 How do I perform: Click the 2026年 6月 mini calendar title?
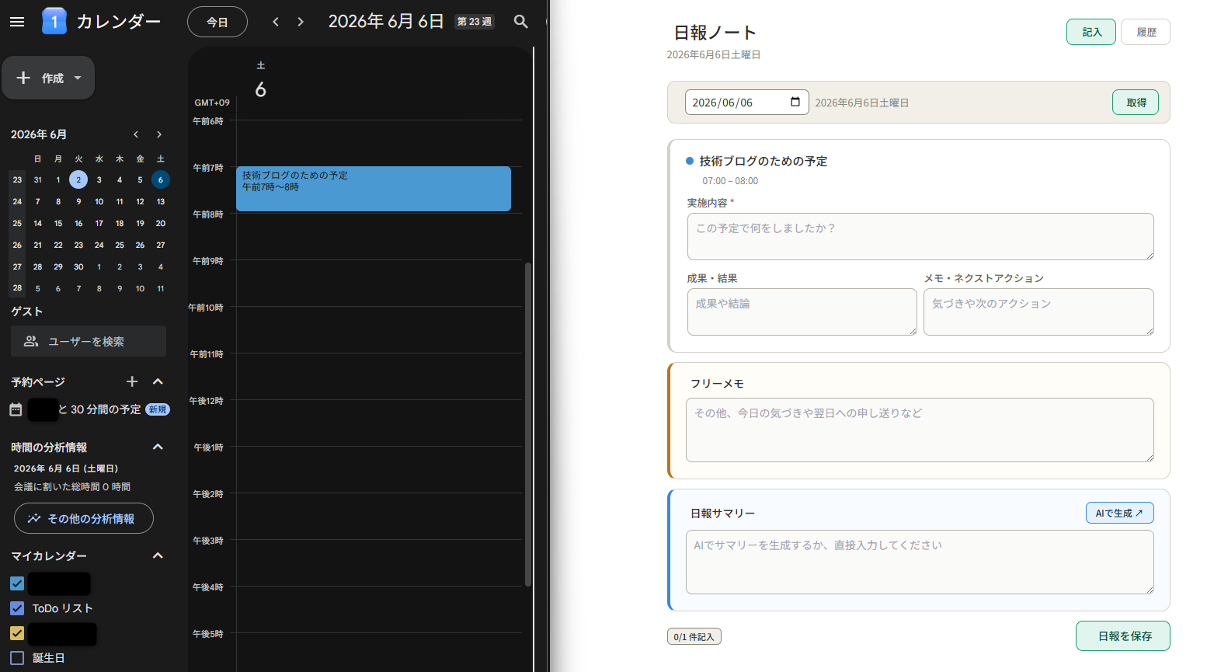(x=39, y=134)
